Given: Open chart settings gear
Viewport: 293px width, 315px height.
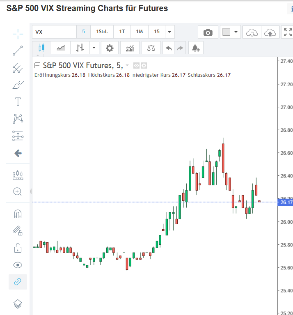Looking at the screenshot, I should tap(110, 48).
